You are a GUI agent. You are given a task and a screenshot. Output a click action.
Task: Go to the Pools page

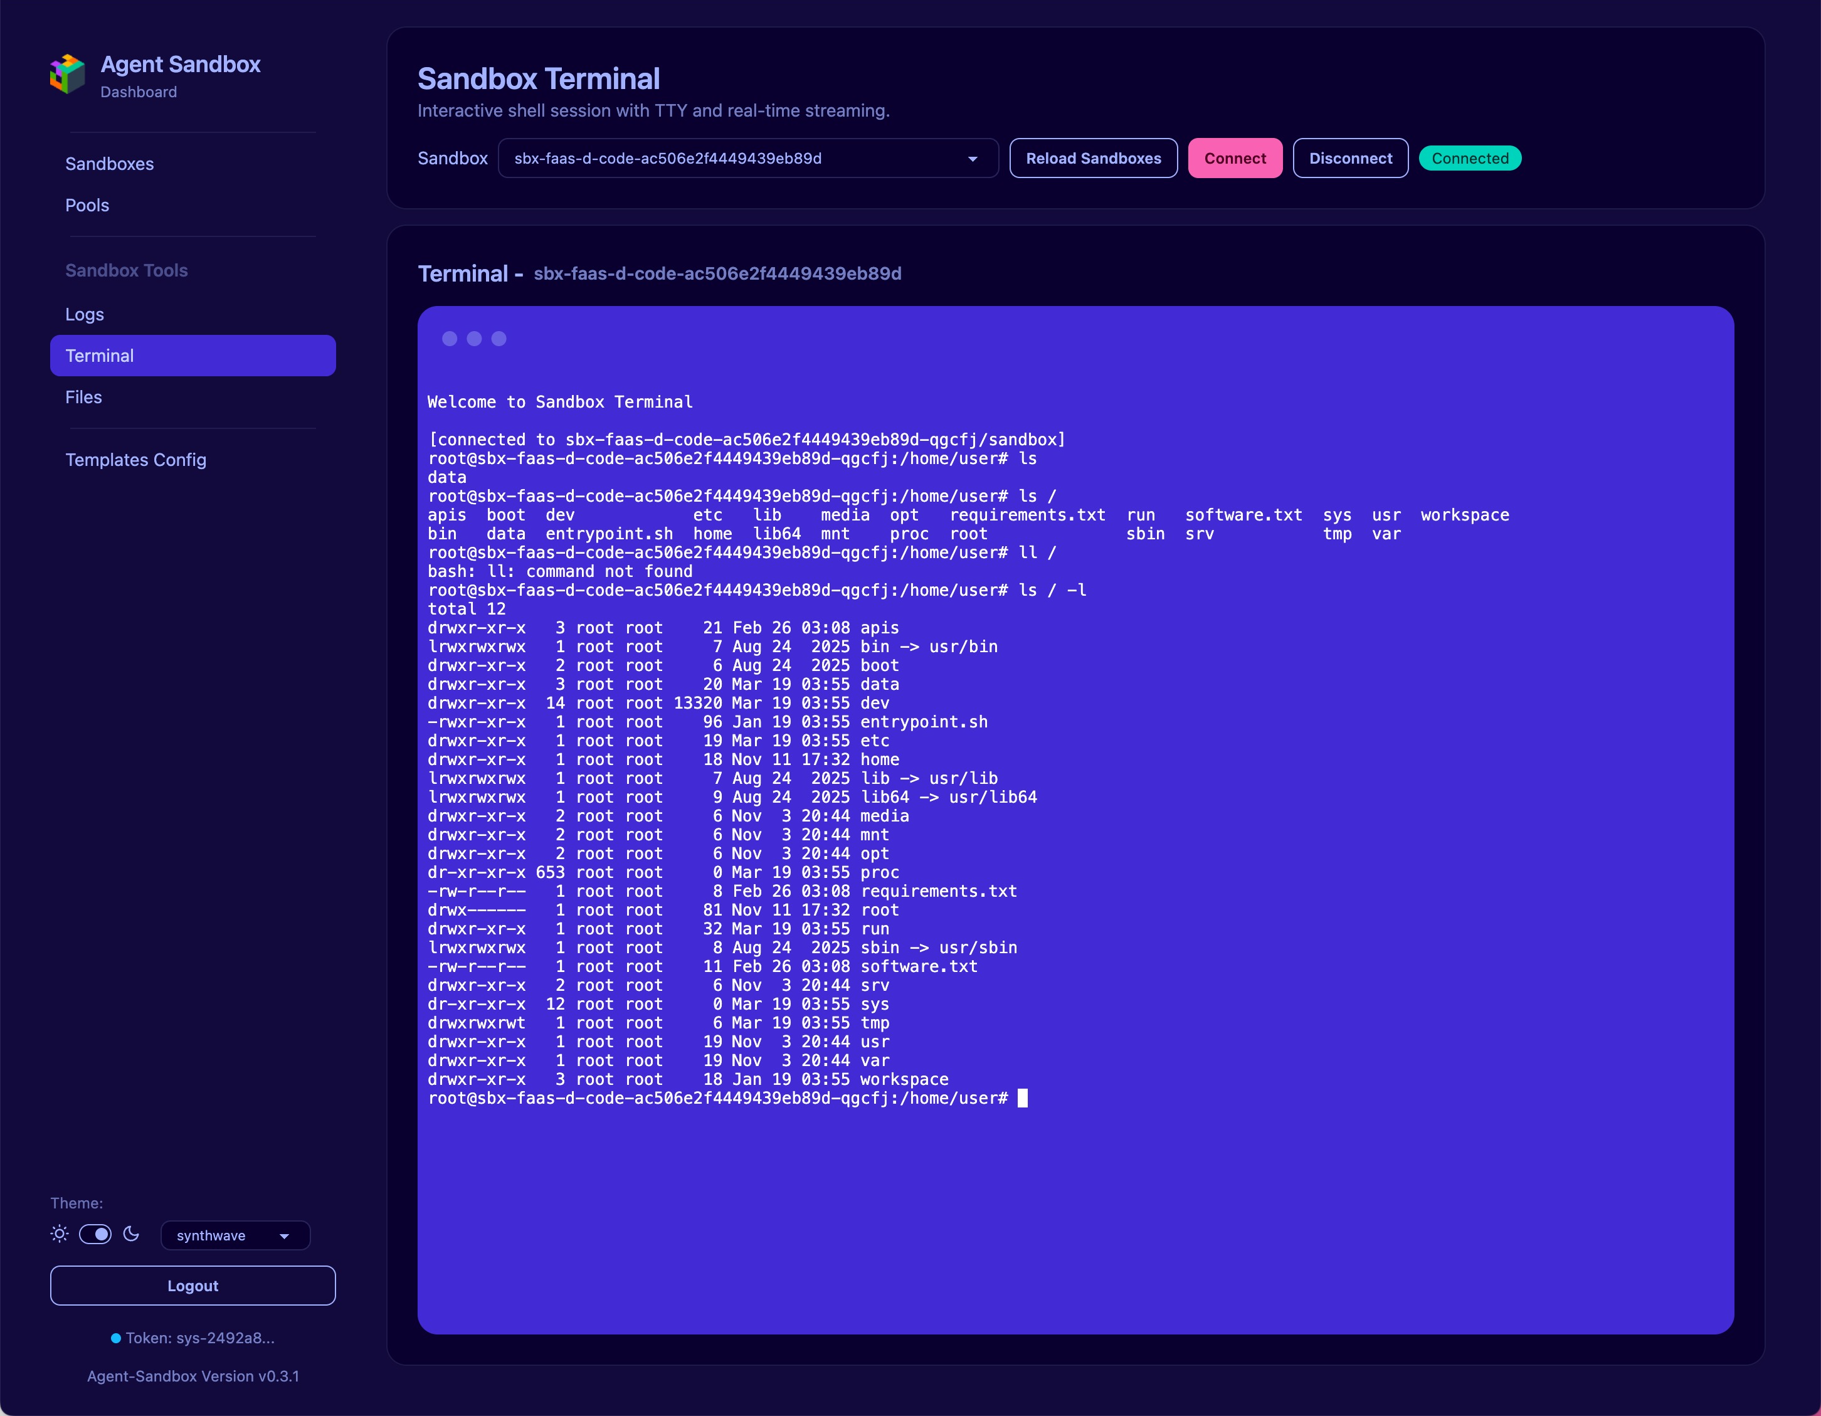coord(87,205)
